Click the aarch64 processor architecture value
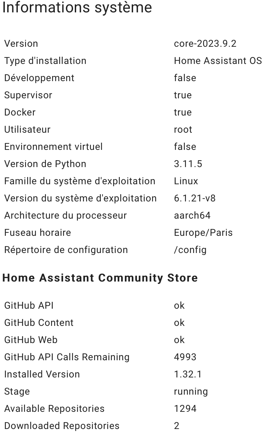 [x=192, y=216]
